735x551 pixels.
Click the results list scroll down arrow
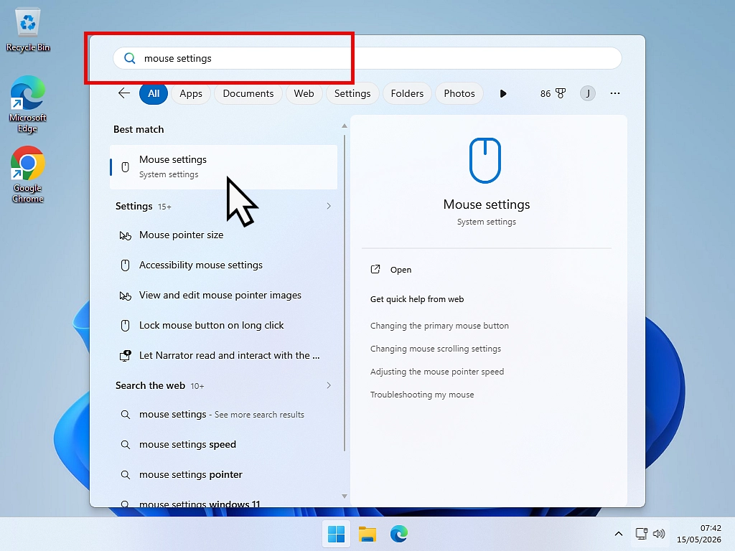click(x=345, y=496)
